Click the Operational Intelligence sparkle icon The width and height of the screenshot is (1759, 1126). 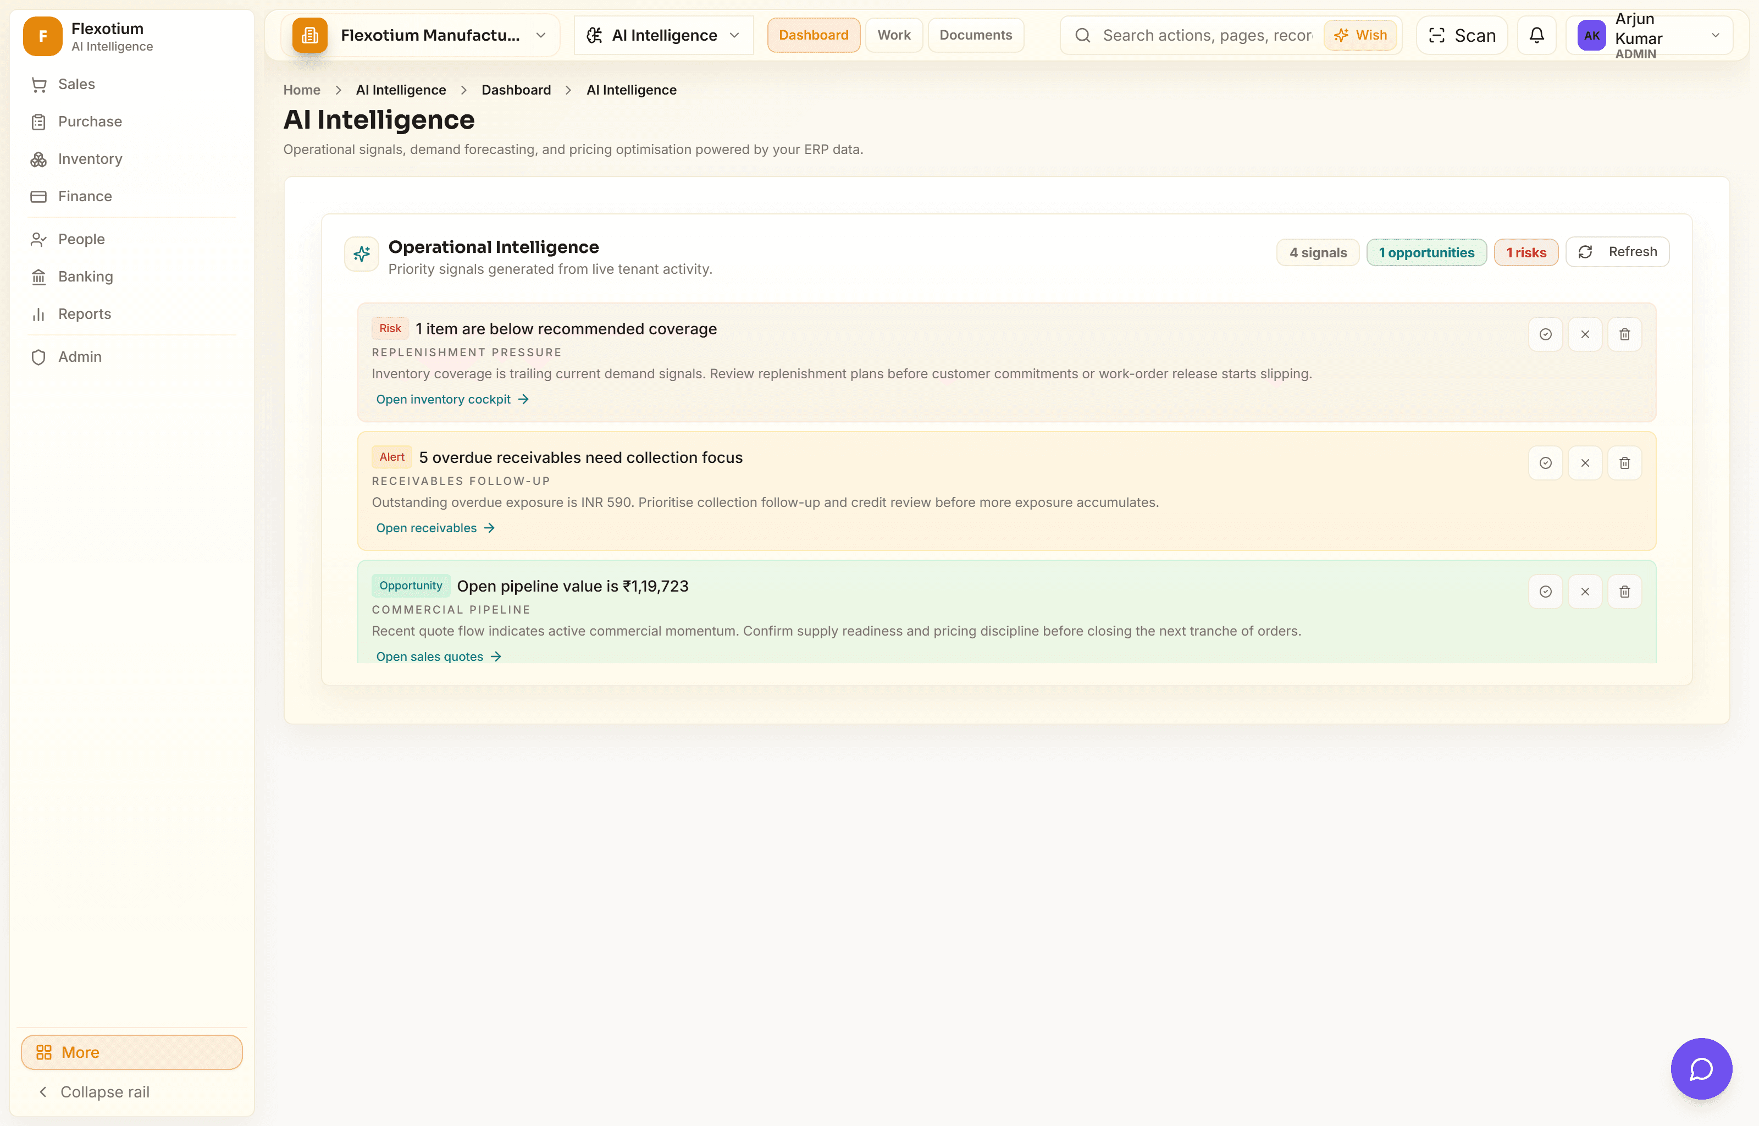tap(362, 253)
